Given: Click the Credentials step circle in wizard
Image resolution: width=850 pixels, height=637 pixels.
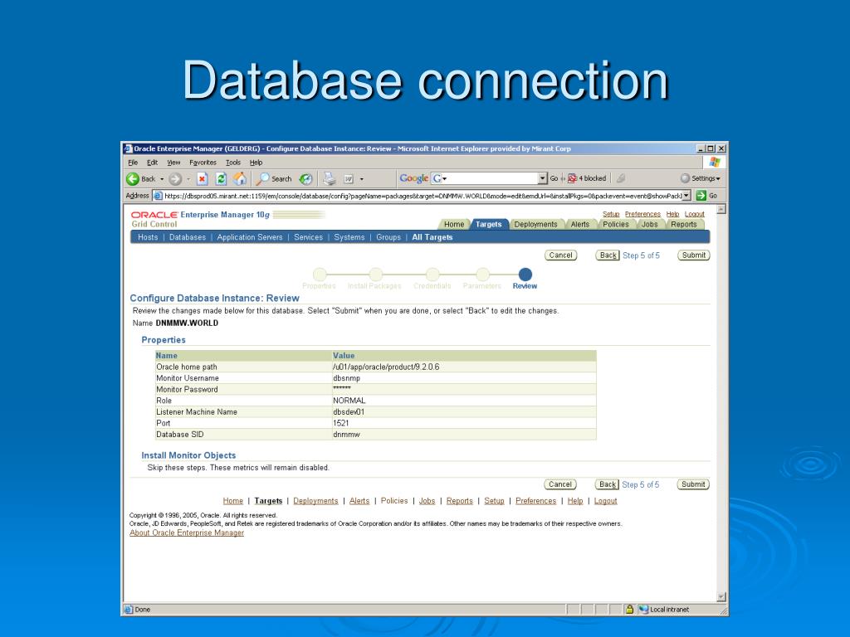Looking at the screenshot, I should tap(432, 274).
